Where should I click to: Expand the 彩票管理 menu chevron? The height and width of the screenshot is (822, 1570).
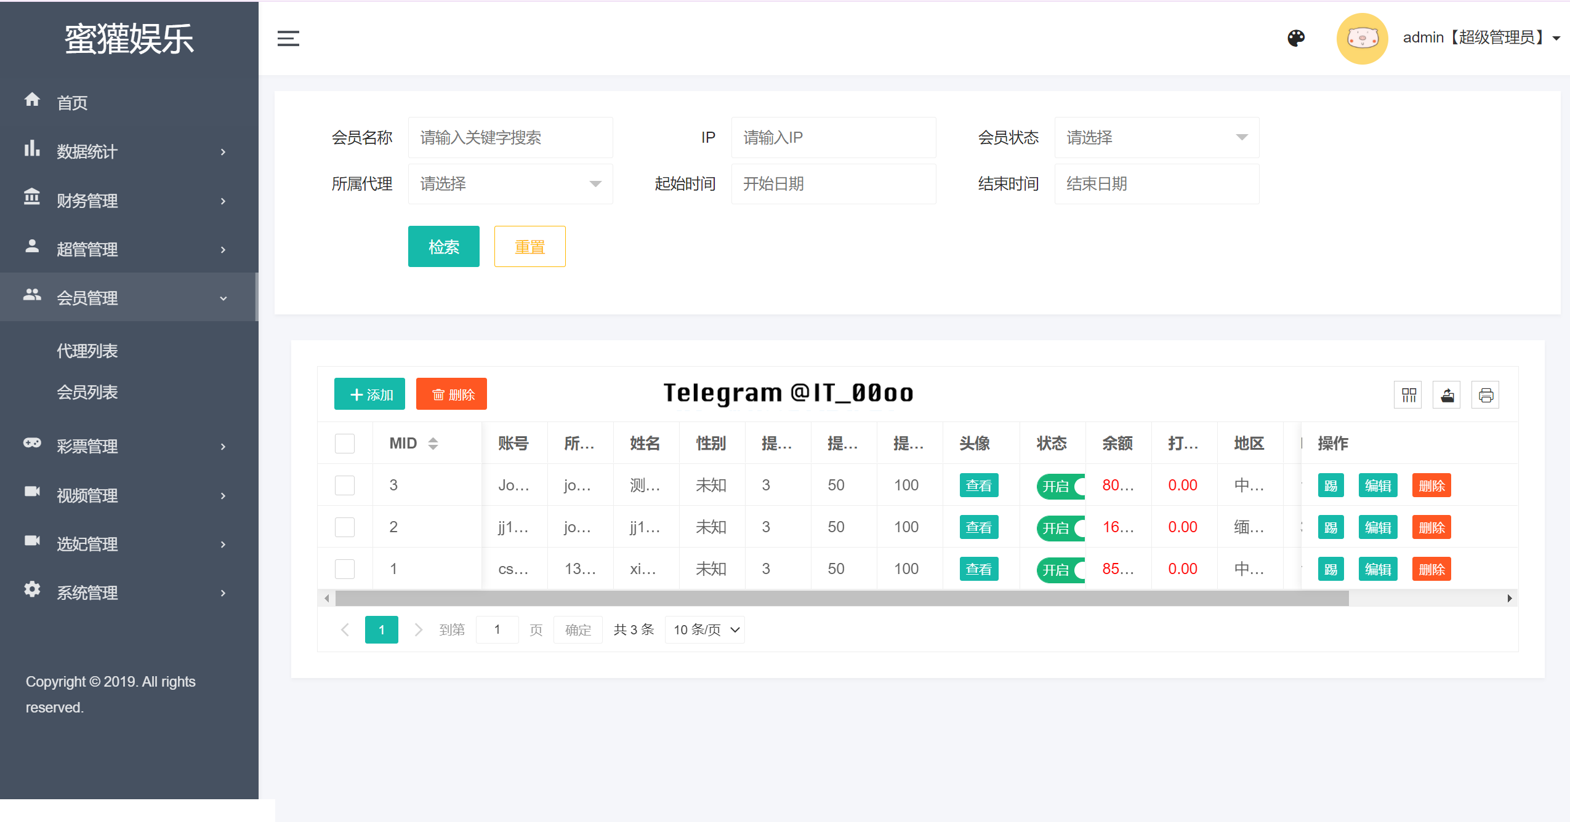(x=223, y=447)
